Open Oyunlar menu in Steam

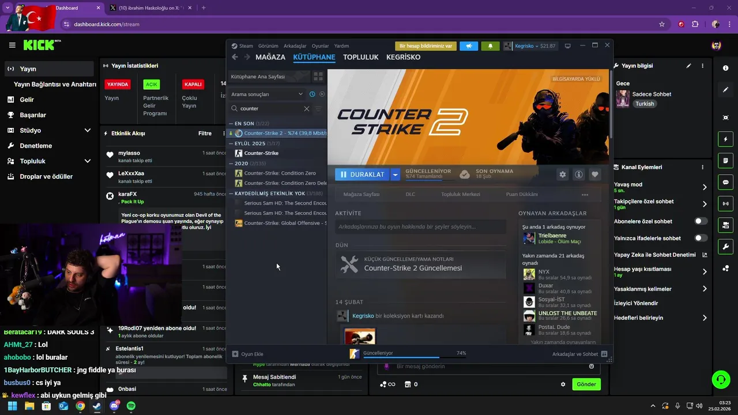[x=320, y=46]
